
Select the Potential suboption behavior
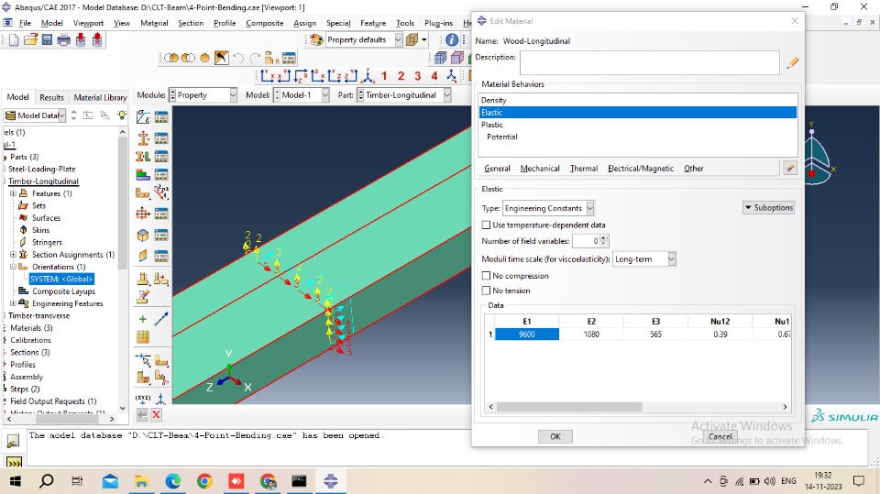[638, 137]
